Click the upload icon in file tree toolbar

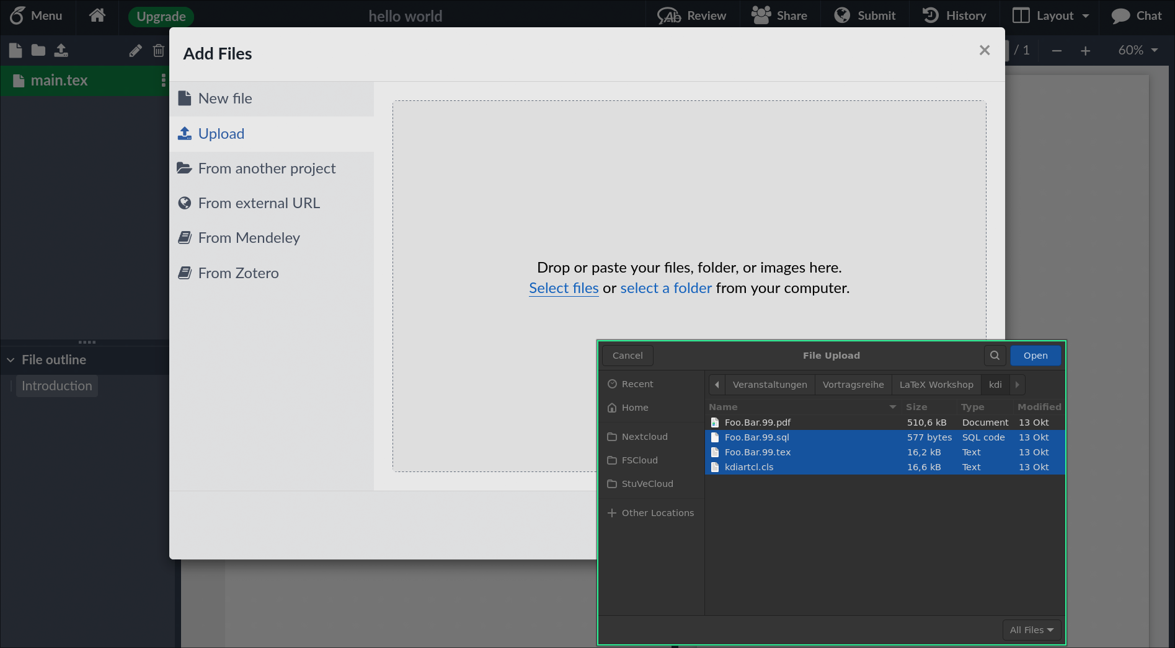61,50
